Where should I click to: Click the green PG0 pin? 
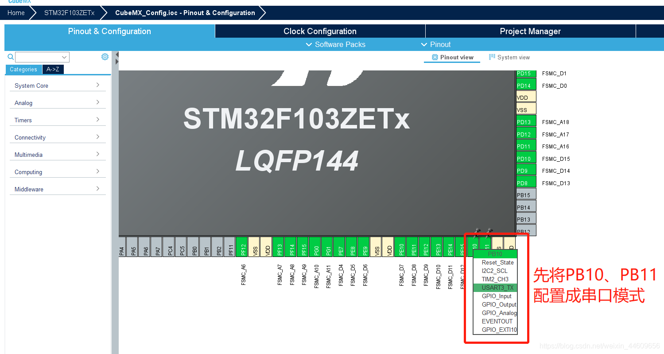[316, 247]
